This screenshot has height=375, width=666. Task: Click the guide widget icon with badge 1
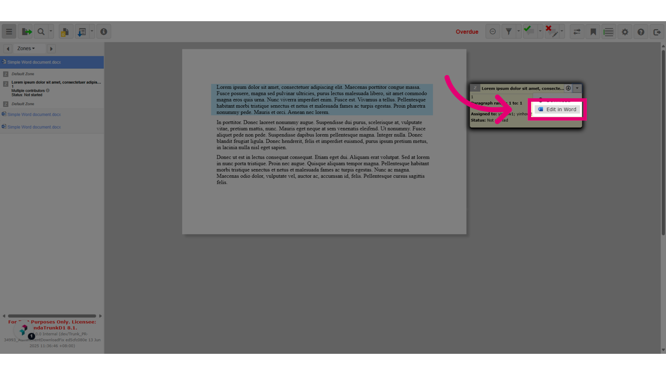[x=24, y=330]
